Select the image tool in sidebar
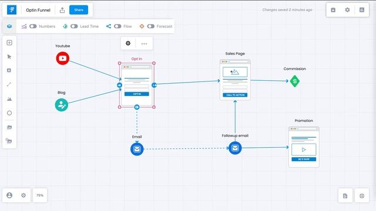The width and height of the screenshot is (376, 211). (x=9, y=99)
